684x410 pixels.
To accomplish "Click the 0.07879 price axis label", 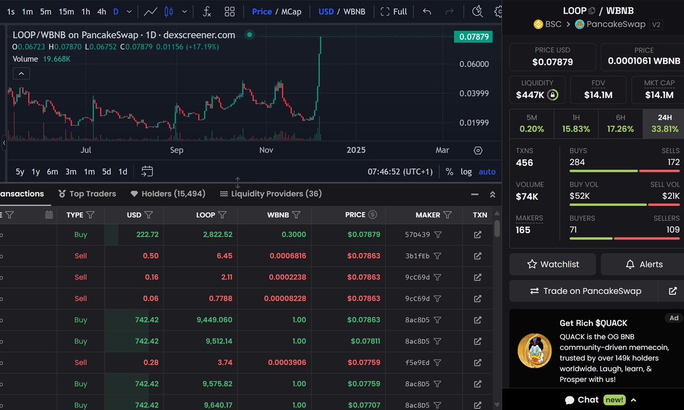I will click(473, 37).
